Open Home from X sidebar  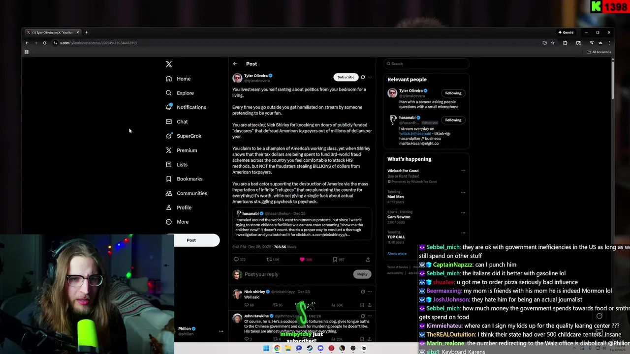click(178, 79)
